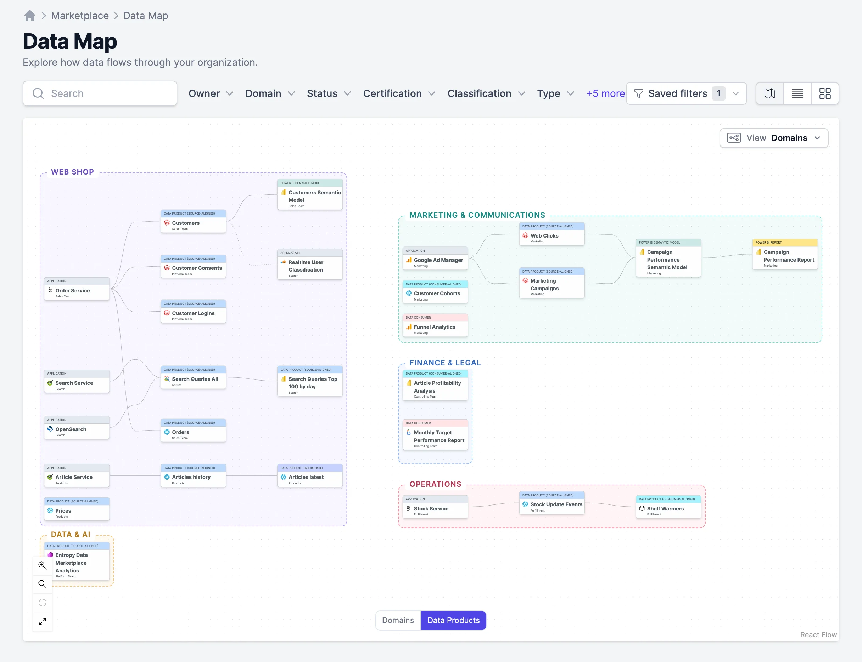Select the Stock Update Events node
The image size is (862, 662).
[x=552, y=503]
